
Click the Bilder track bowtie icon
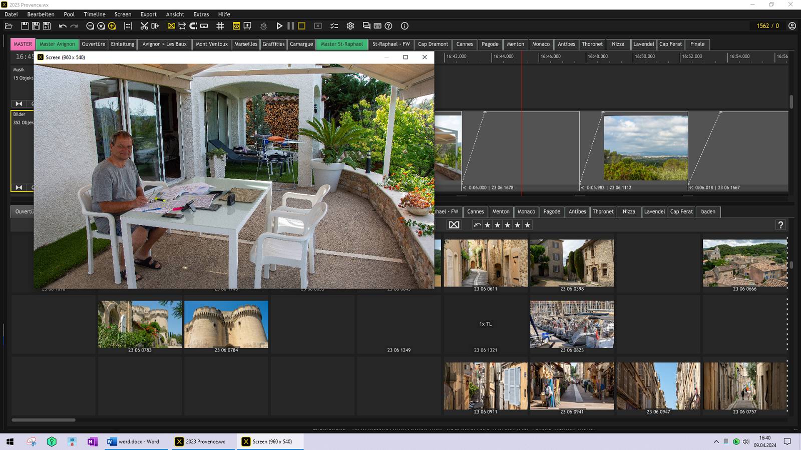tap(19, 187)
